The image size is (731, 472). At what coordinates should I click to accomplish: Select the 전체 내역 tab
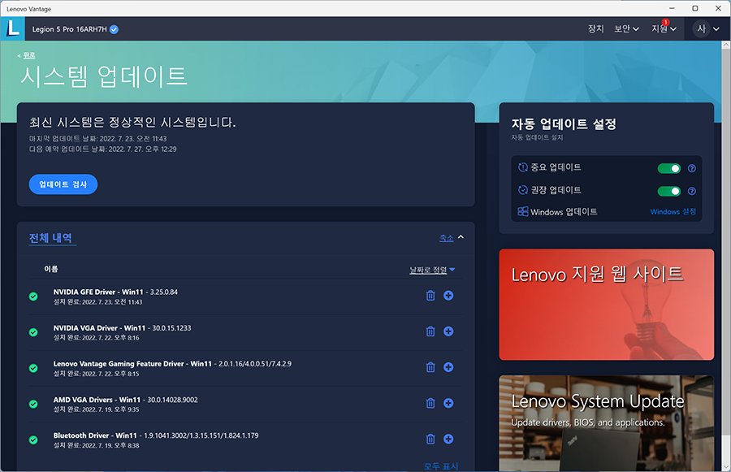tap(51, 238)
